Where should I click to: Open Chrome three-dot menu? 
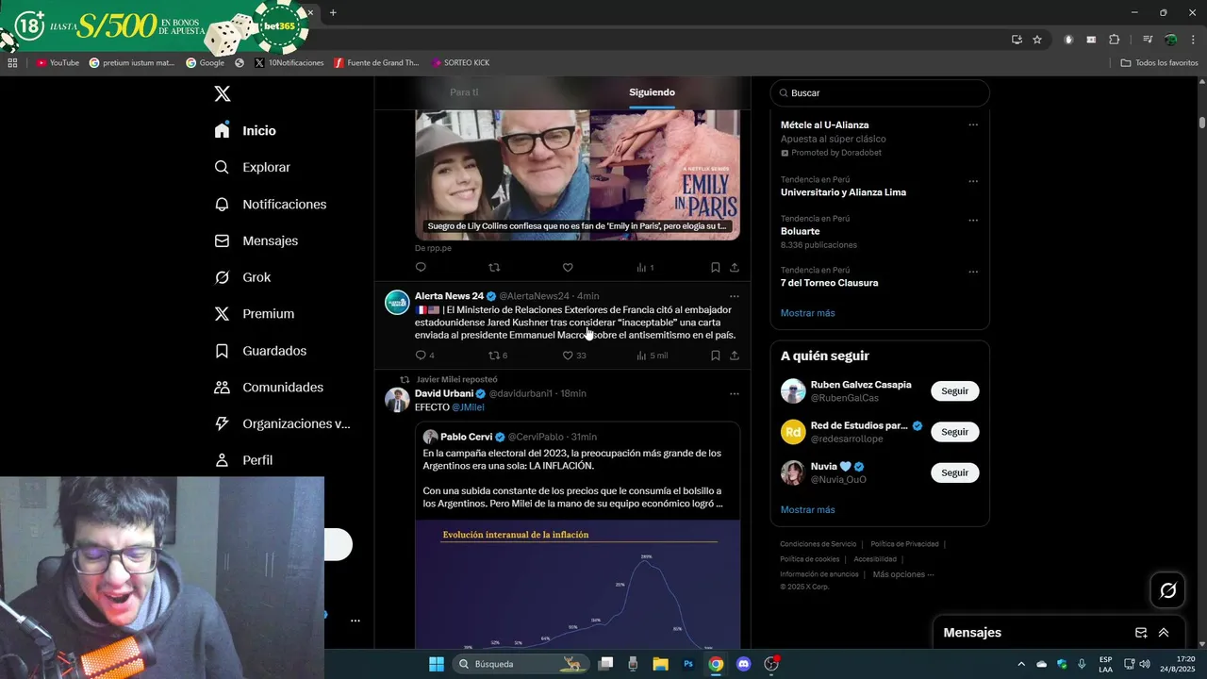click(1194, 40)
